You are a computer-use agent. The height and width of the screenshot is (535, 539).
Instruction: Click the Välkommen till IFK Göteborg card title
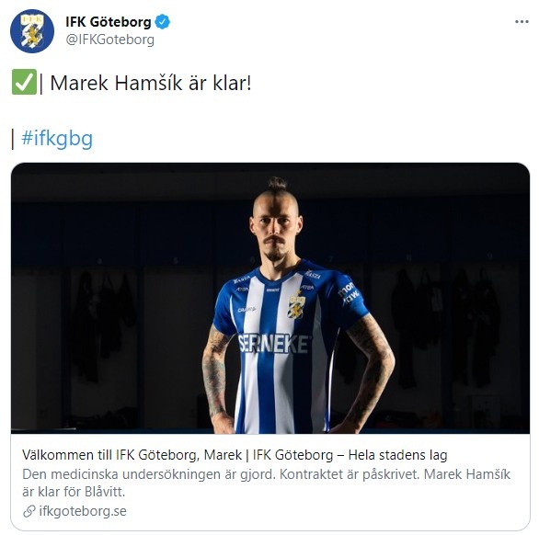[235, 455]
